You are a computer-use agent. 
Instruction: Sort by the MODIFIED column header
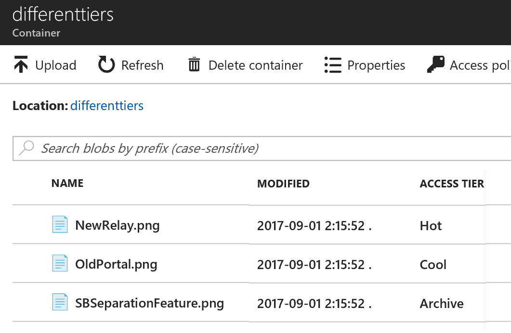pos(283,184)
